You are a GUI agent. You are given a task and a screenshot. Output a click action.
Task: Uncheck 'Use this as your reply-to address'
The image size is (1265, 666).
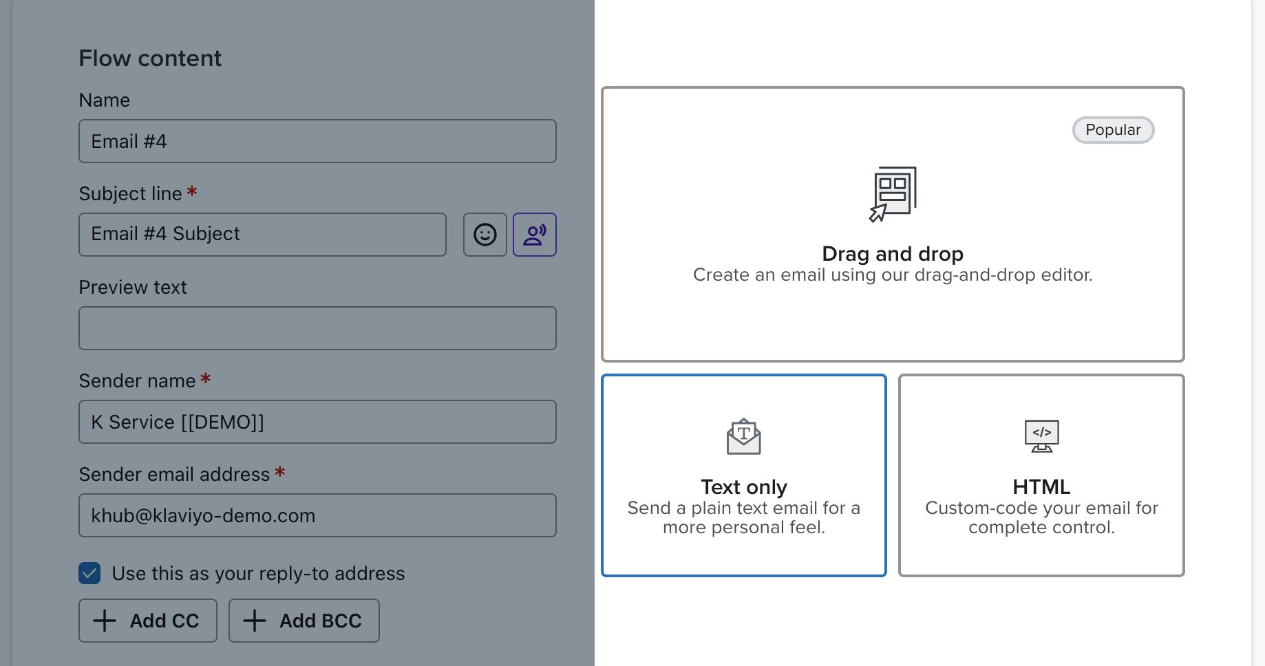click(x=89, y=572)
